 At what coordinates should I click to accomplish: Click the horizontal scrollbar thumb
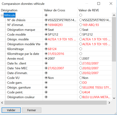[56, 103]
